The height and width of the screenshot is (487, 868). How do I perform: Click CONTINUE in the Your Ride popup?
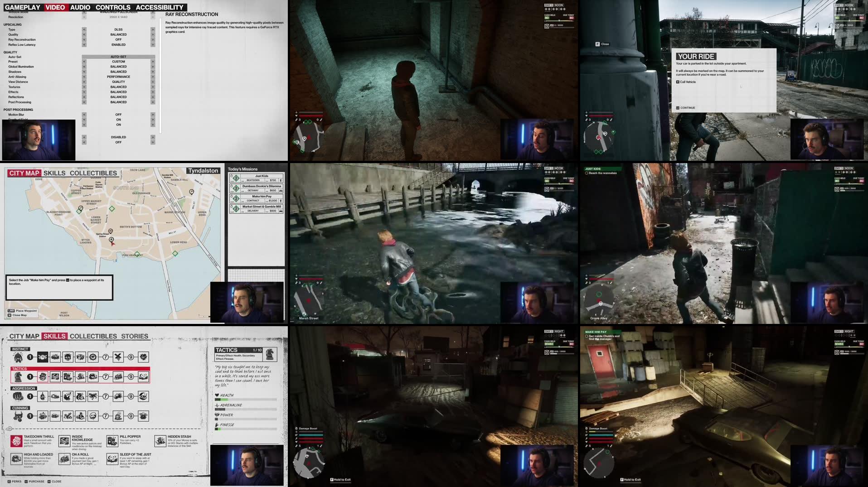[x=685, y=108]
